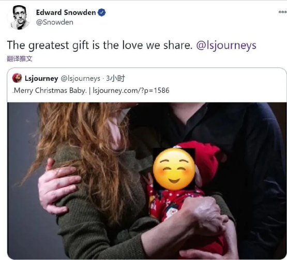287x260 pixels.
Task: Open Edward Snowden's profile picture
Action: [x=19, y=18]
